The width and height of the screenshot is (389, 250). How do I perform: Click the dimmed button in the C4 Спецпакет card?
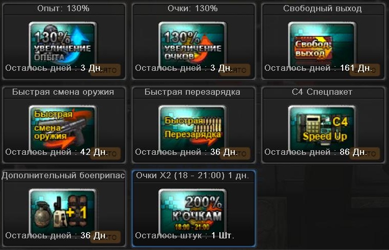365,154
